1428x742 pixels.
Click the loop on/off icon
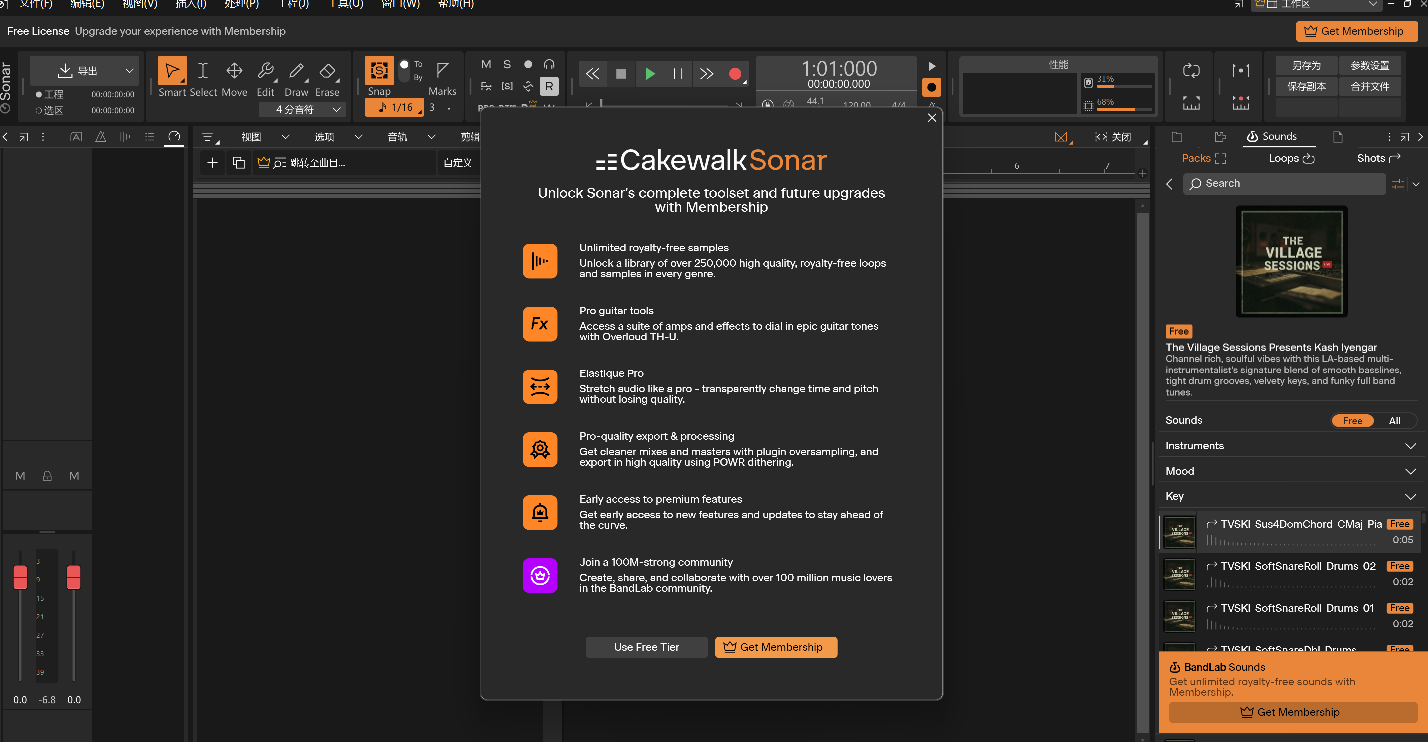(x=1191, y=70)
